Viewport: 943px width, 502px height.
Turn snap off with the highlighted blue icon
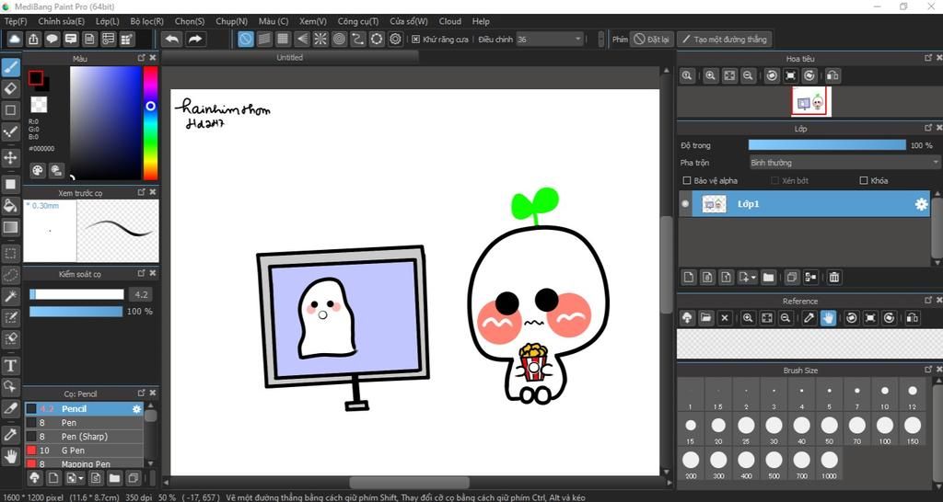pos(245,40)
